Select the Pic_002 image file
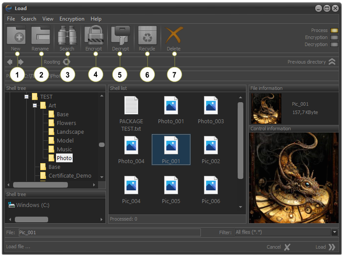 (x=211, y=145)
